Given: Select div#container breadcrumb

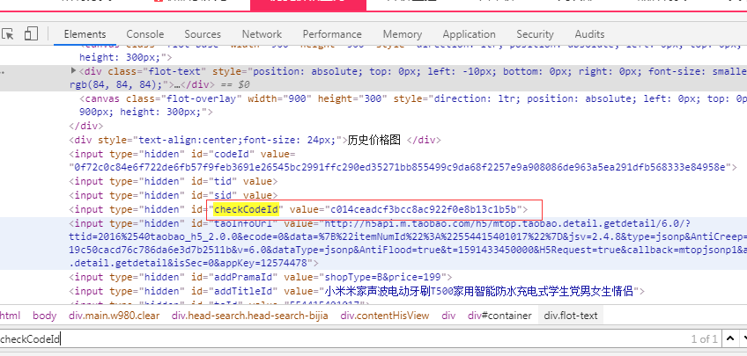Looking at the screenshot, I should coord(499,316).
